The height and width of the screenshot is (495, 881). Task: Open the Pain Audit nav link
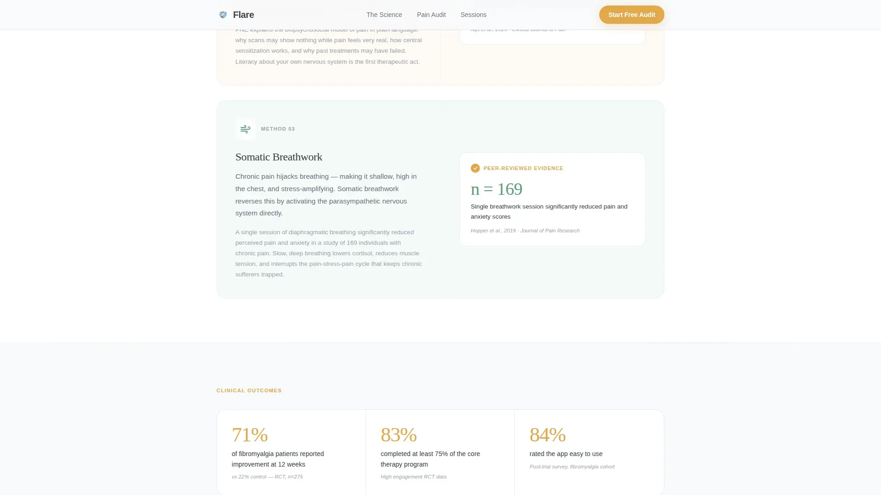431,15
